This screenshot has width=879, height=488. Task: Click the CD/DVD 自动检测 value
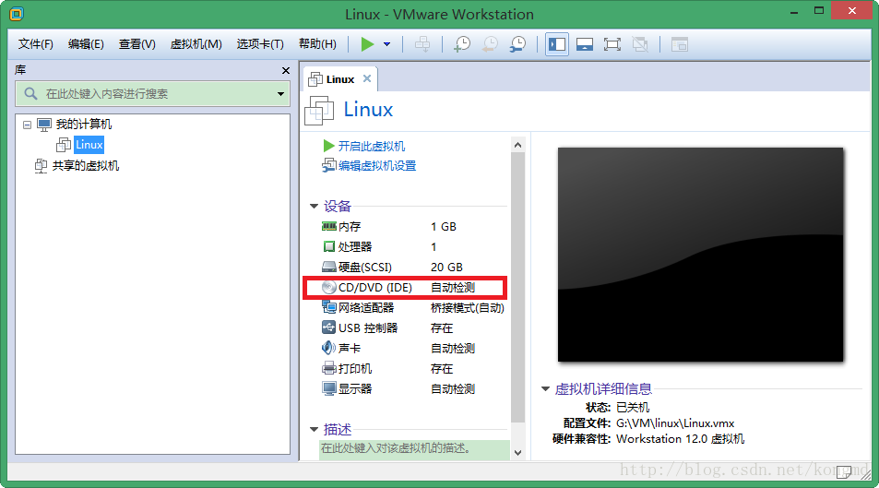[453, 287]
